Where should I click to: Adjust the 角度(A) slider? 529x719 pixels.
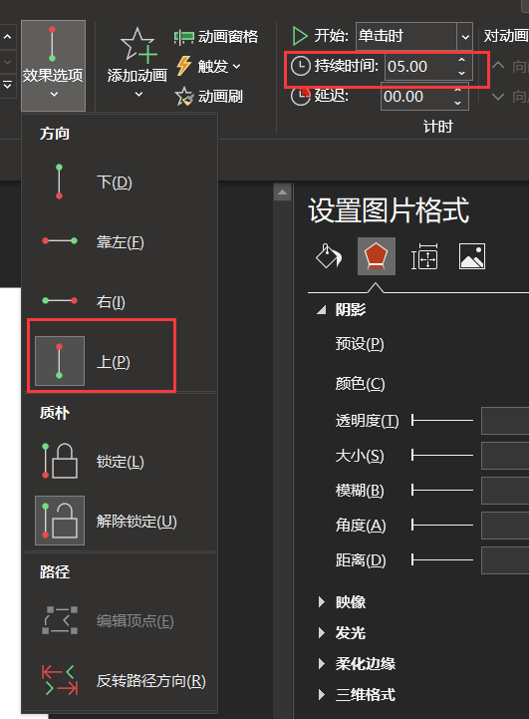pos(442,525)
